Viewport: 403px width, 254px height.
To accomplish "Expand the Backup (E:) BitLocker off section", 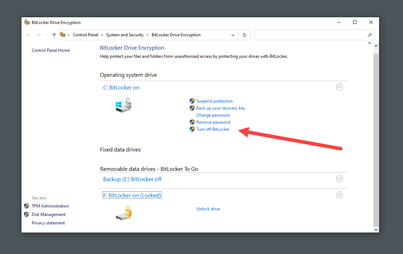I will coord(339,179).
